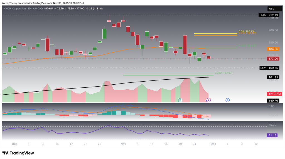Select the black 161.93 moving average label

tap(273, 77)
